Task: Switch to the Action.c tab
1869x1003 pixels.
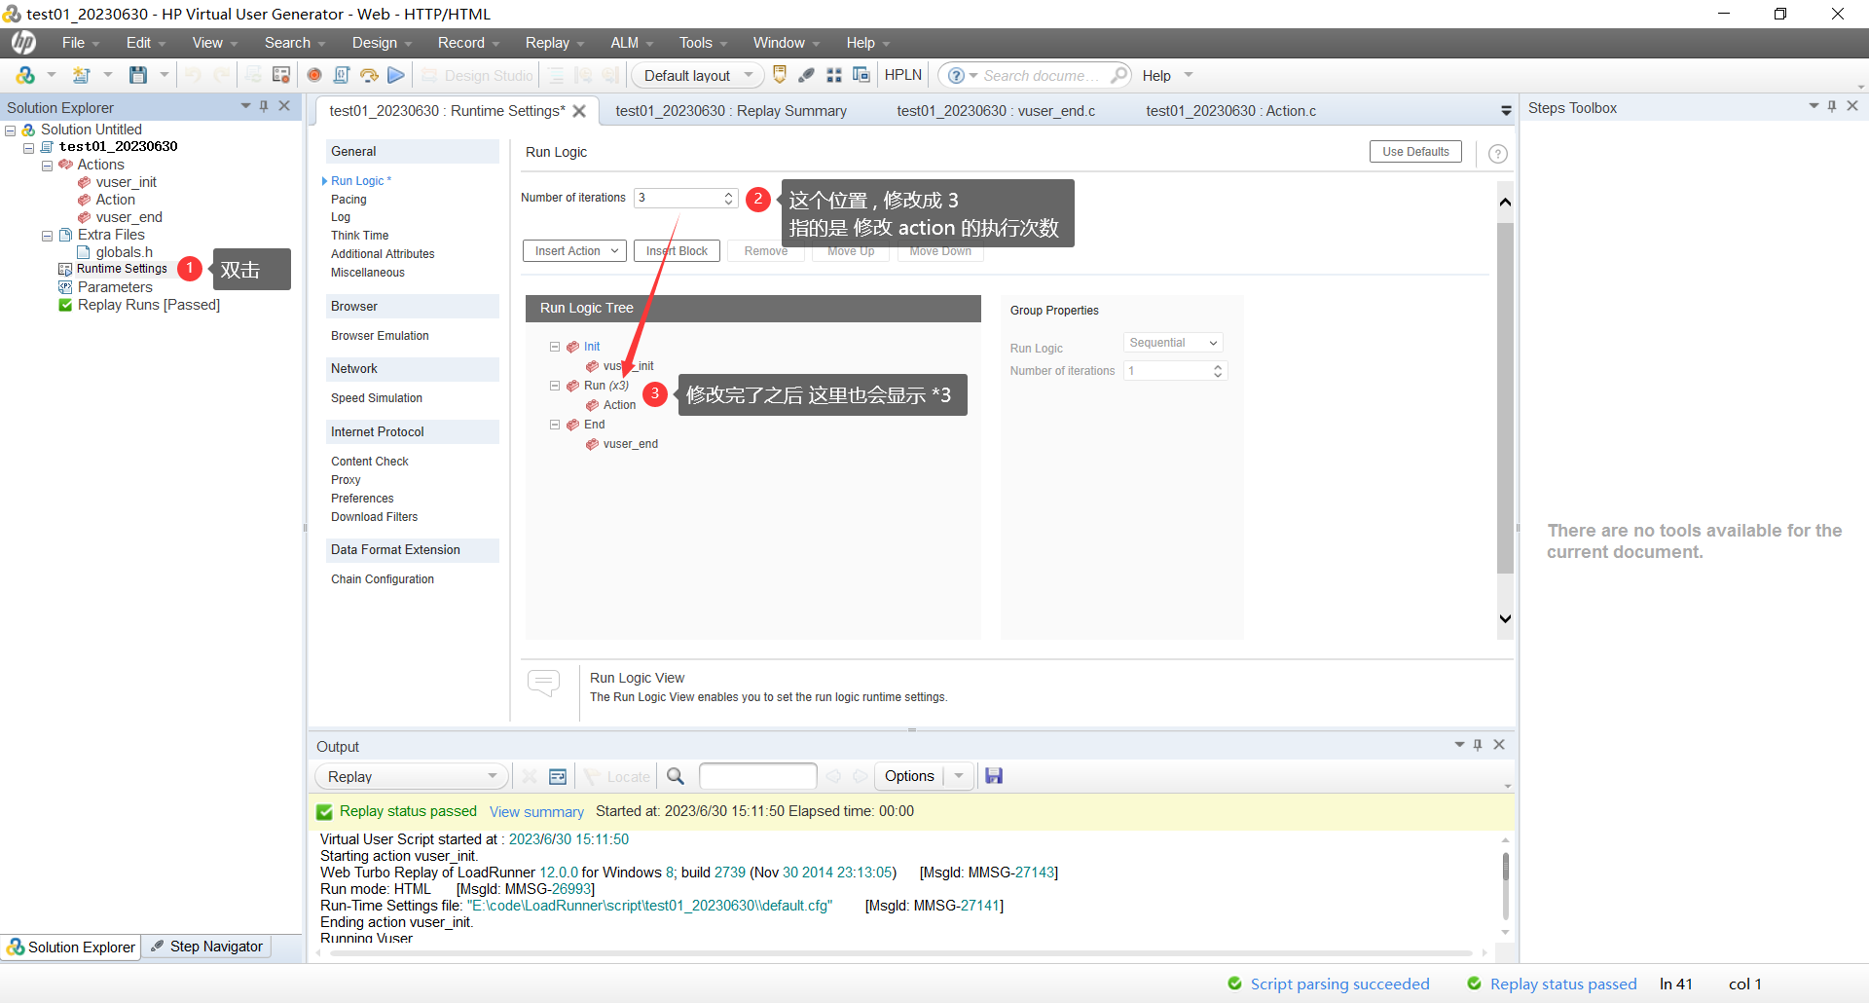Action: pyautogui.click(x=1230, y=111)
